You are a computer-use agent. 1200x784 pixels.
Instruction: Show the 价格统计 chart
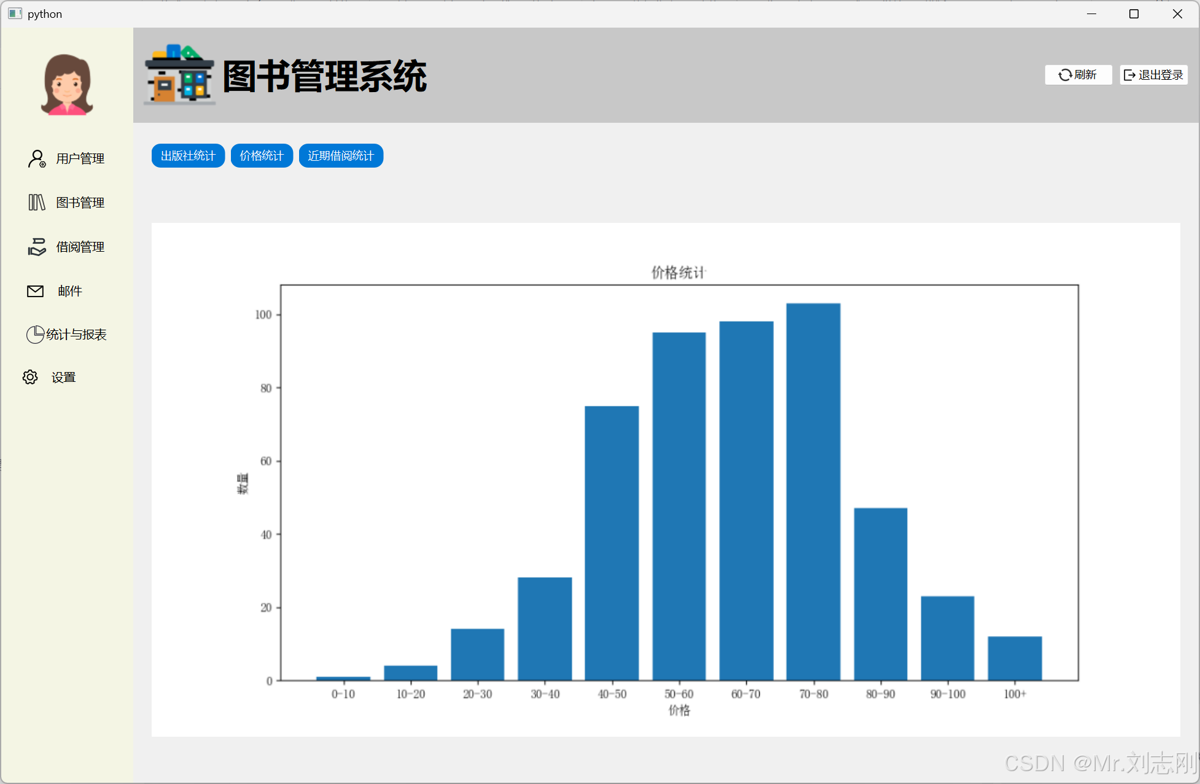tap(262, 156)
